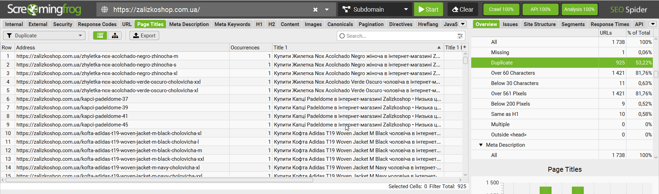Viewport: 659px width, 194px height.
Task: Open the Overview tab in right panel
Action: (486, 24)
